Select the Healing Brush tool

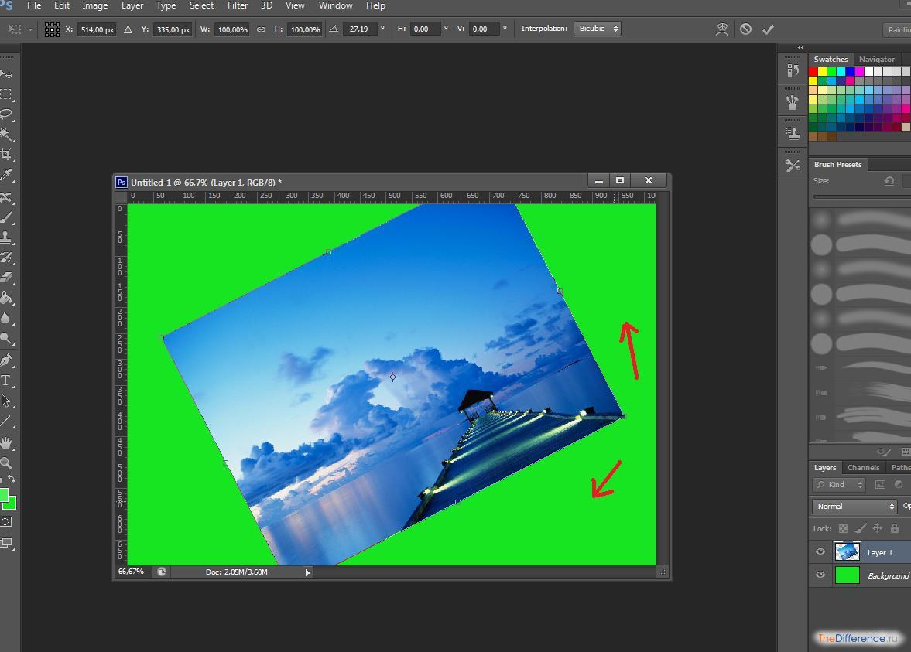[6, 197]
